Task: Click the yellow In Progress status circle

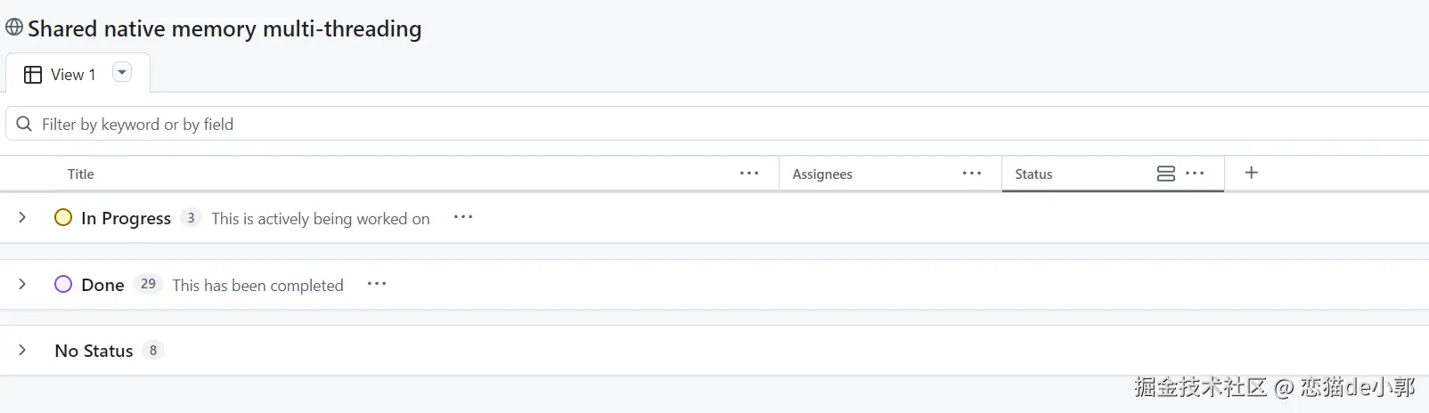Action: coord(63,217)
